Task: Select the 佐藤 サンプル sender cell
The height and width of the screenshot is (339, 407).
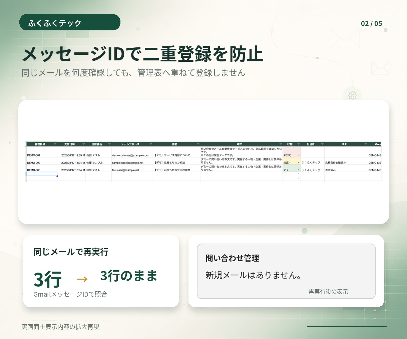Action: 98,161
